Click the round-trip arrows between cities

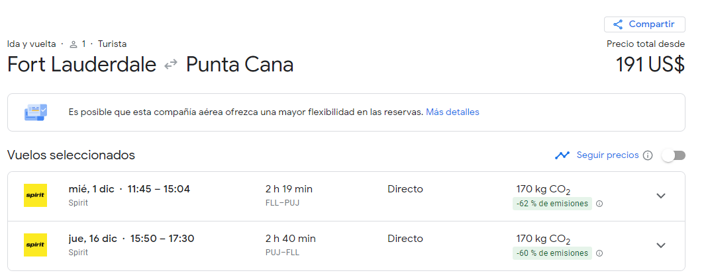click(171, 65)
